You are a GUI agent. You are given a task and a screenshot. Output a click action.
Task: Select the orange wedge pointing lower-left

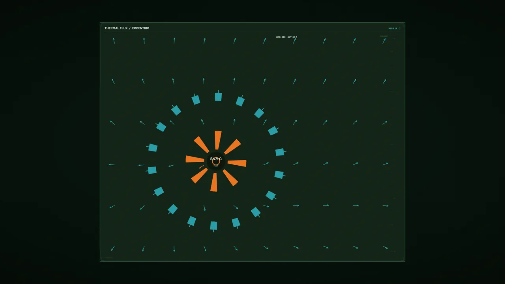pos(200,176)
